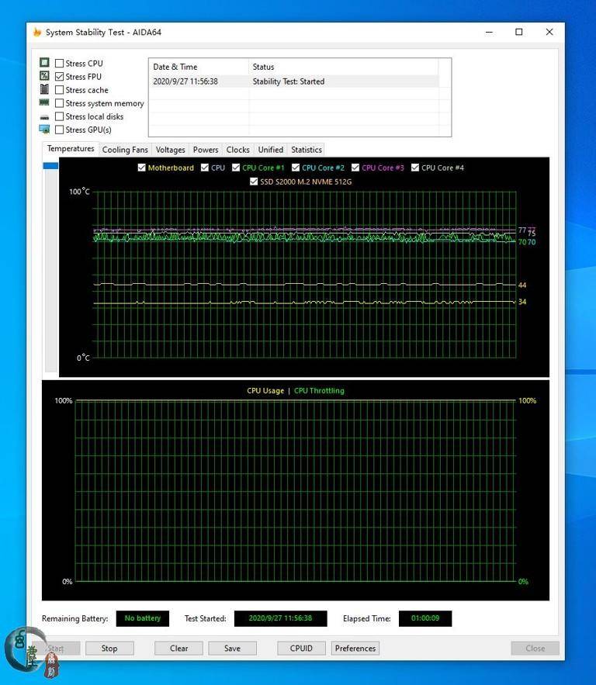This screenshot has width=596, height=685.
Task: Enable Stress system memory checkbox
Action: tap(60, 103)
